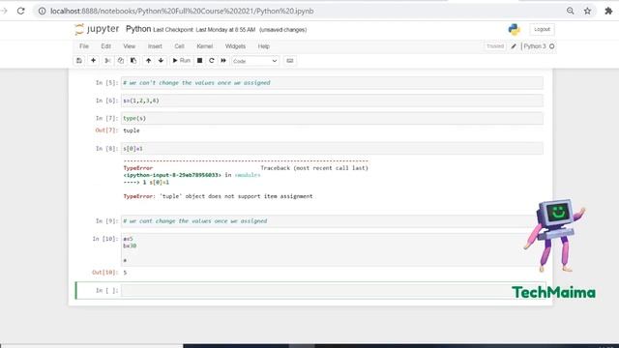Click cell In [8] s[0]=1 code
The width and height of the screenshot is (619, 348).
point(332,148)
